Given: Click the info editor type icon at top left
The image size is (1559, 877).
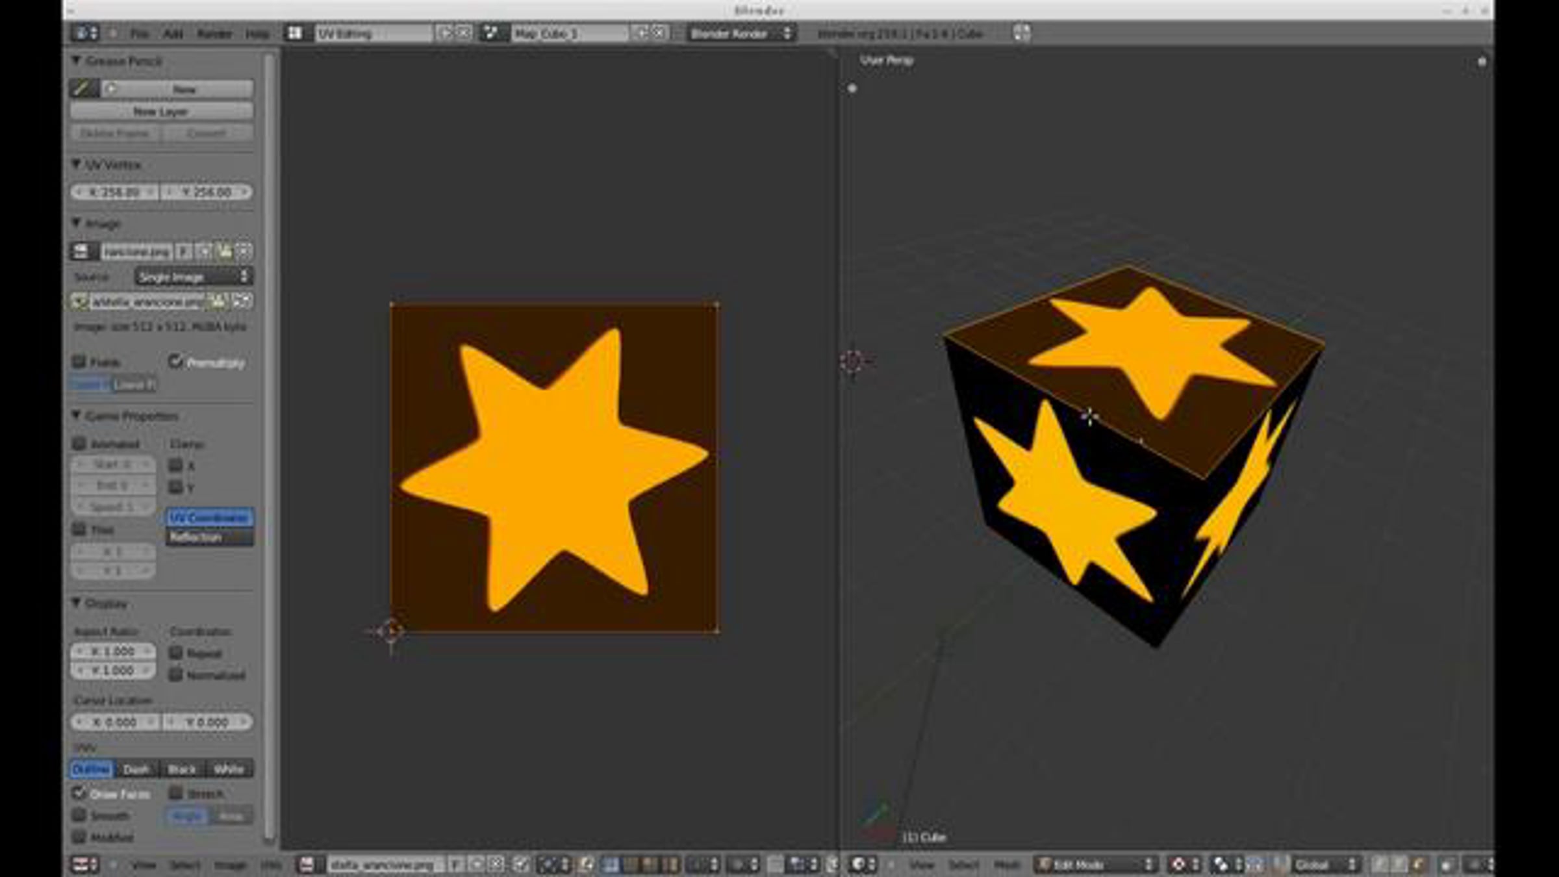Looking at the screenshot, I should 83,32.
